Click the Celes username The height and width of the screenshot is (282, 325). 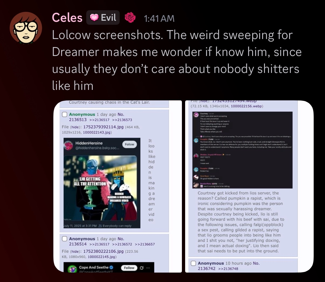(x=67, y=18)
